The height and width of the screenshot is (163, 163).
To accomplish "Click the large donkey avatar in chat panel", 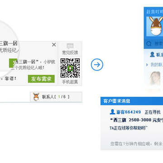I will pyautogui.click(x=155, y=26).
